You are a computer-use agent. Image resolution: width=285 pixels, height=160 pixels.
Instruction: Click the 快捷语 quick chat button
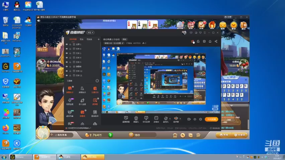pyautogui.click(x=239, y=135)
